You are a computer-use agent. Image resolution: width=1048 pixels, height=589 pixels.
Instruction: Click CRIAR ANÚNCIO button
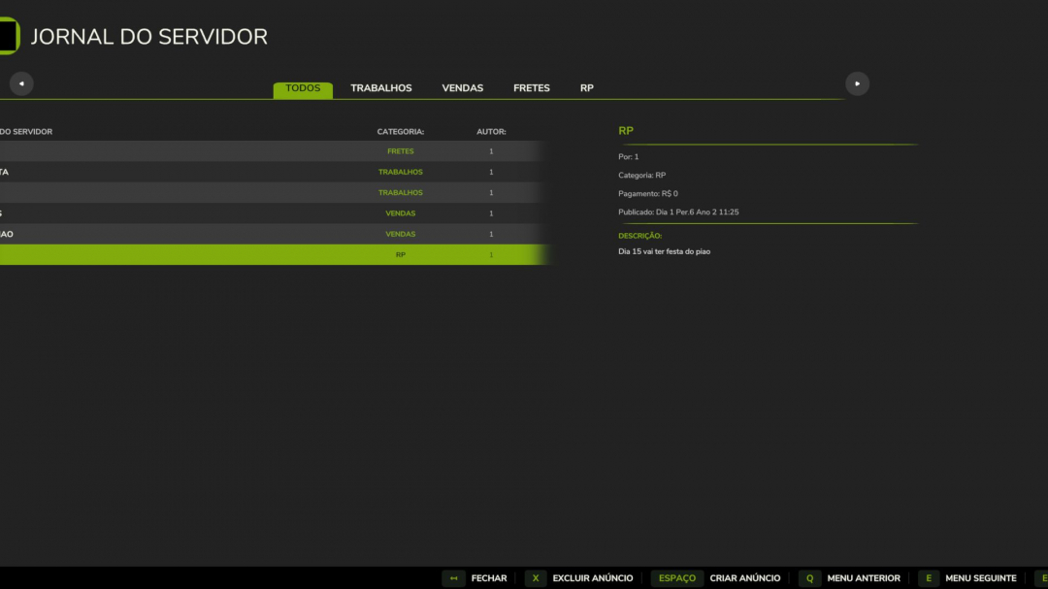click(x=744, y=578)
